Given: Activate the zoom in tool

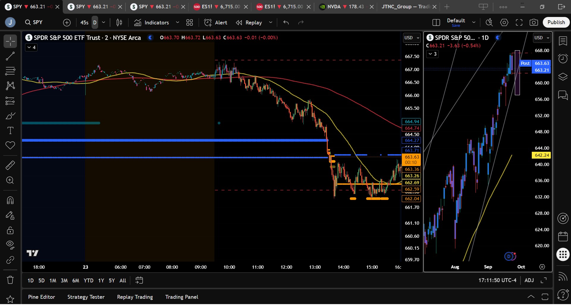Looking at the screenshot, I should coord(10,180).
